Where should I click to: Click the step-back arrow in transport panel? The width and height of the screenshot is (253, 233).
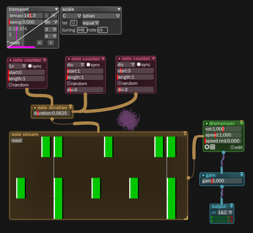pyautogui.click(x=40, y=43)
